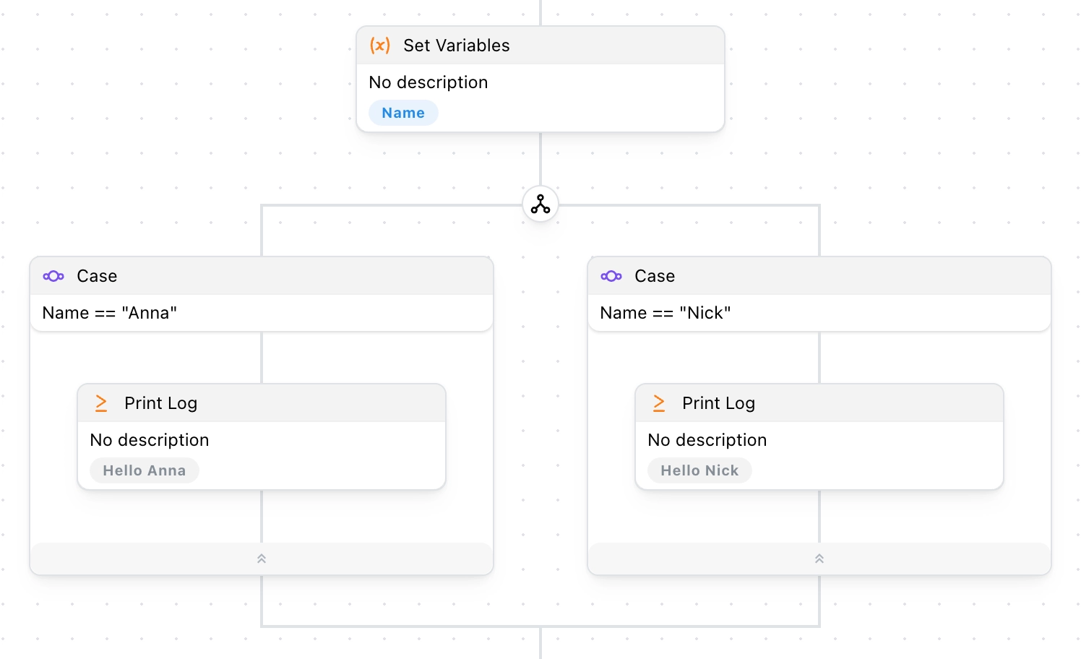Collapse the Nick case block
The image size is (1081, 659).
pos(819,559)
